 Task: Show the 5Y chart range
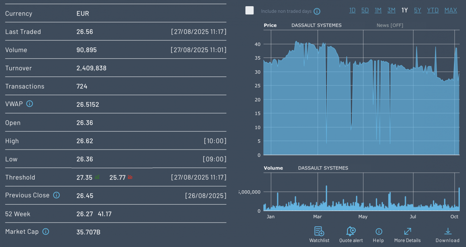417,10
